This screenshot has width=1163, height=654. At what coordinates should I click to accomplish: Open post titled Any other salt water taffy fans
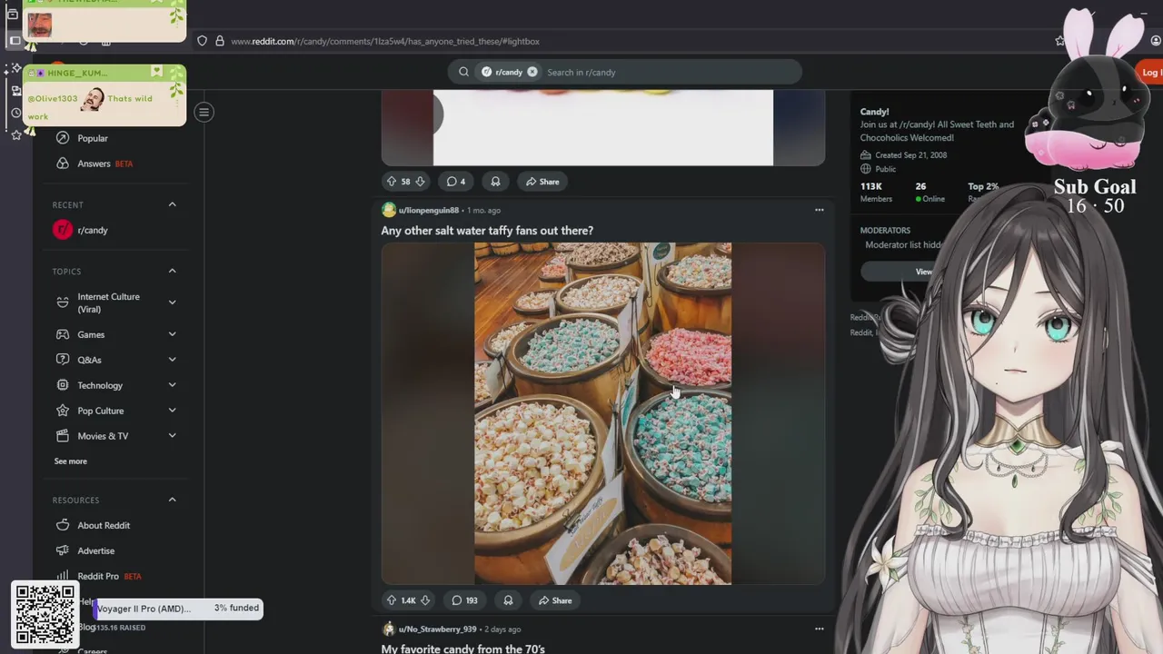click(487, 231)
